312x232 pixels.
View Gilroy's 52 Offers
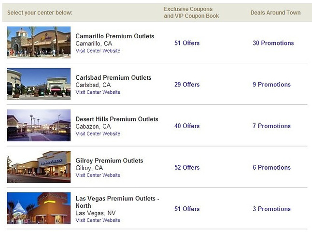click(187, 167)
